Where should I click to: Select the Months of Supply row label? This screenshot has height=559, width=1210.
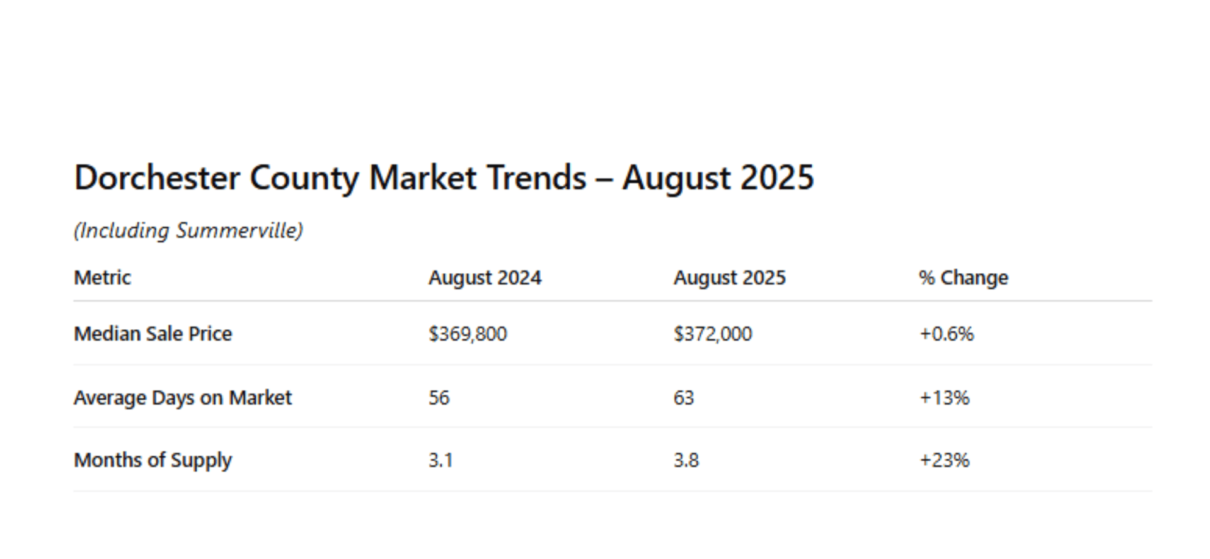pyautogui.click(x=153, y=460)
